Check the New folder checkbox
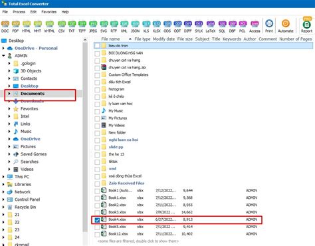The width and height of the screenshot is (315, 246). [x=97, y=133]
